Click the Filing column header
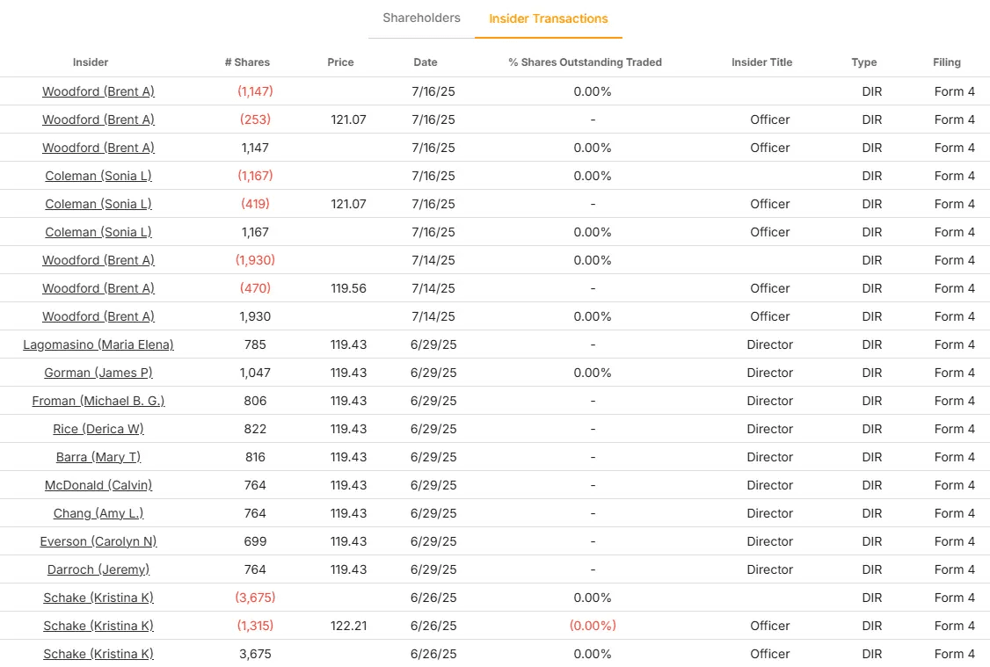 [947, 62]
